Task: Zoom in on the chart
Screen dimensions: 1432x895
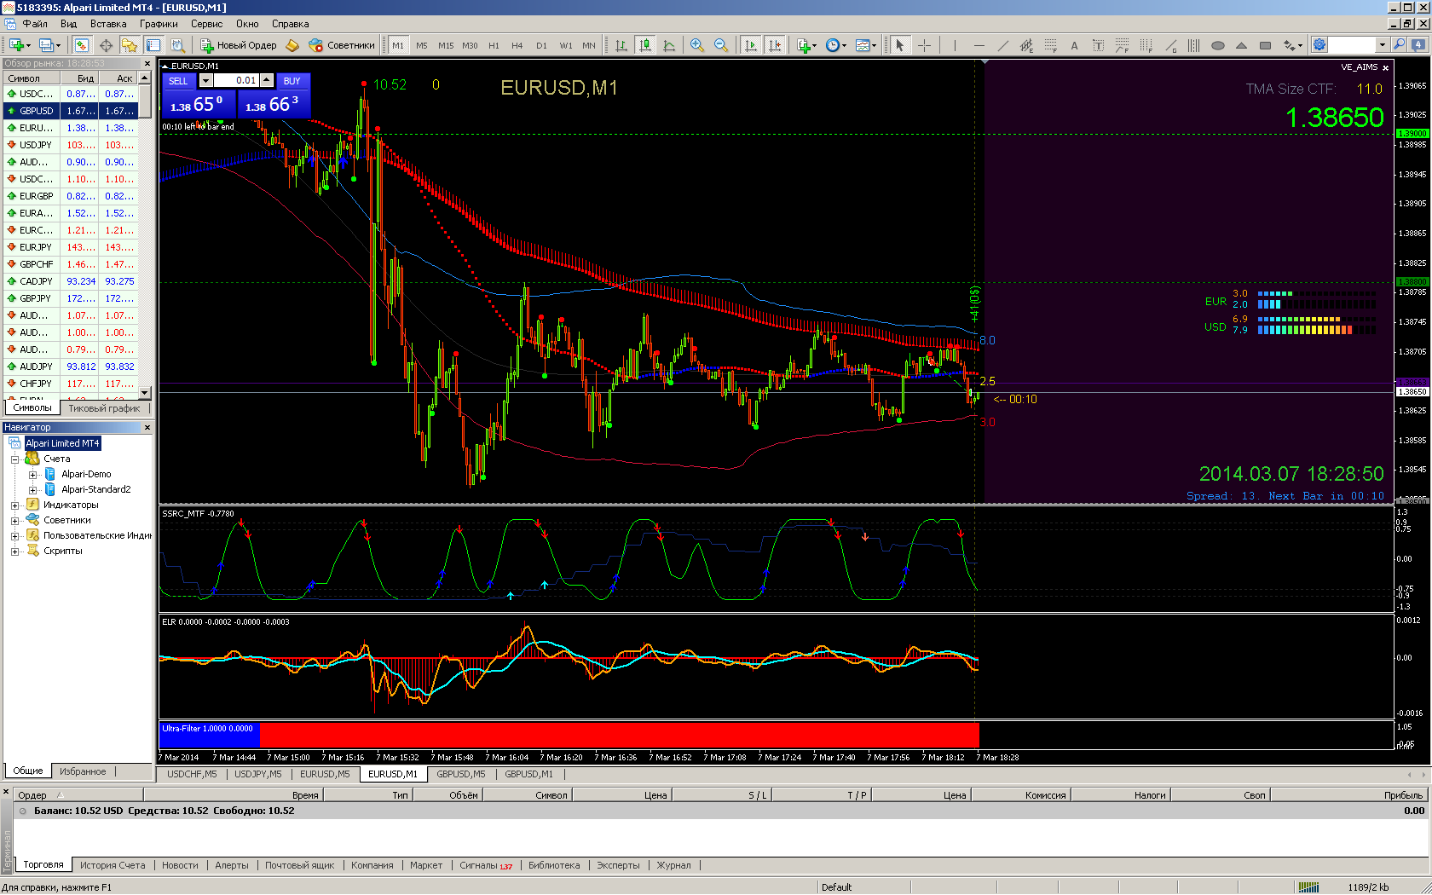Action: click(x=697, y=45)
